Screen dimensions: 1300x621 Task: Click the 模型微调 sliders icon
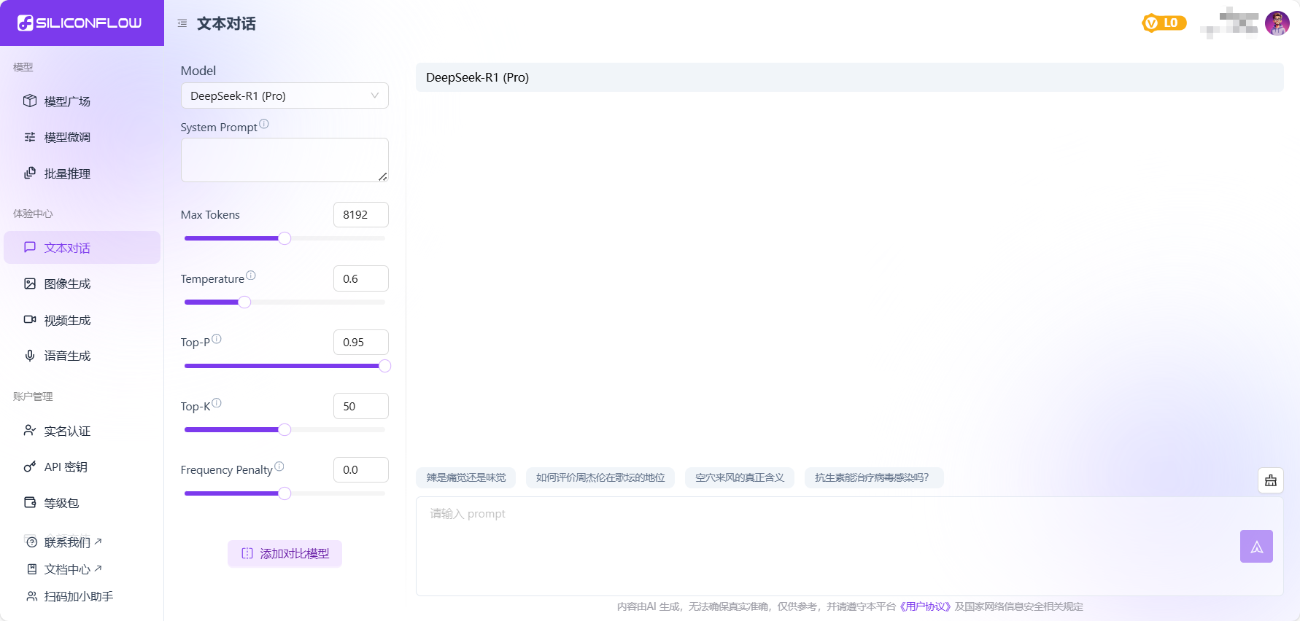[x=30, y=137]
